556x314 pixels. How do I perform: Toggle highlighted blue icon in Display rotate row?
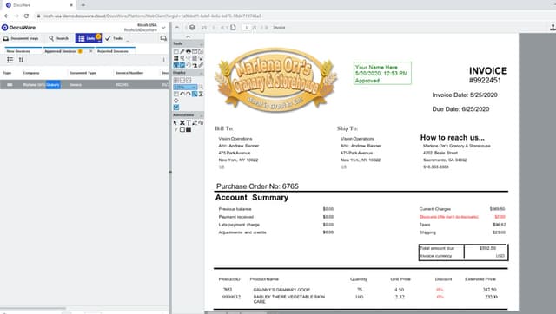(x=195, y=94)
